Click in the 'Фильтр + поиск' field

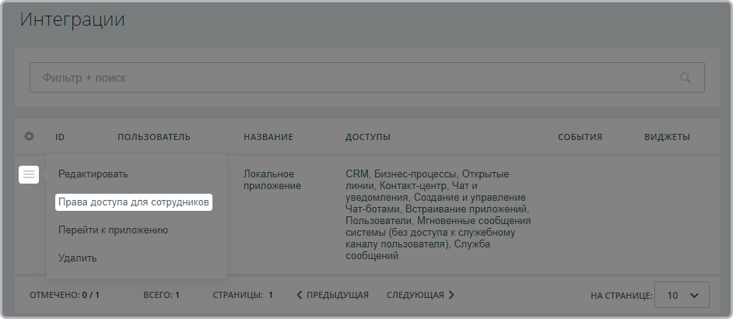(350, 78)
